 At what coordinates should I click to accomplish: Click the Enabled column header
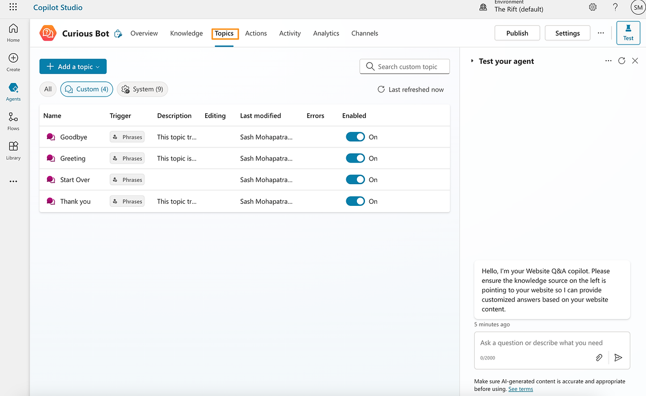pyautogui.click(x=354, y=116)
